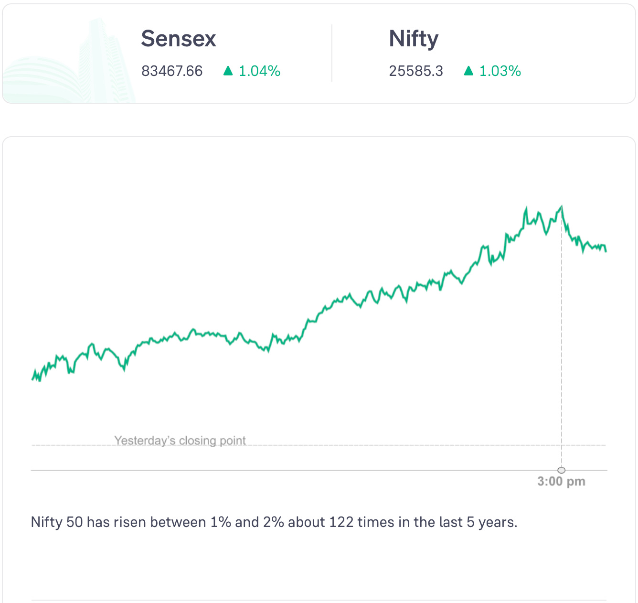Switch to the Nifty heading
The height and width of the screenshot is (603, 638).
click(x=414, y=39)
